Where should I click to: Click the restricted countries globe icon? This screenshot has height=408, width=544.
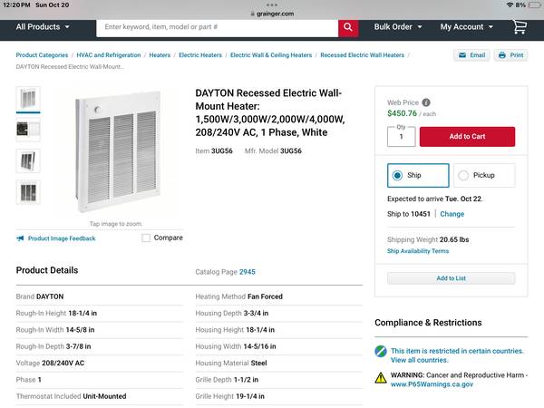coord(381,351)
